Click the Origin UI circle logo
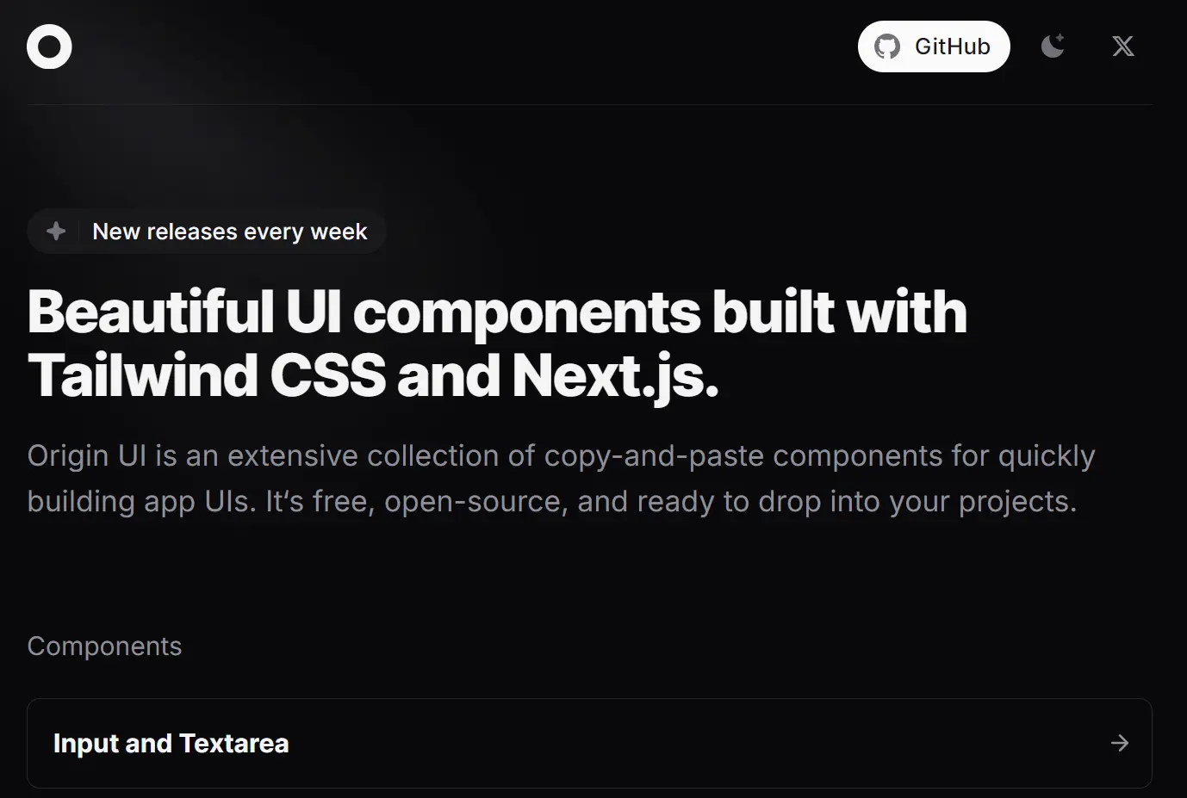 49,46
